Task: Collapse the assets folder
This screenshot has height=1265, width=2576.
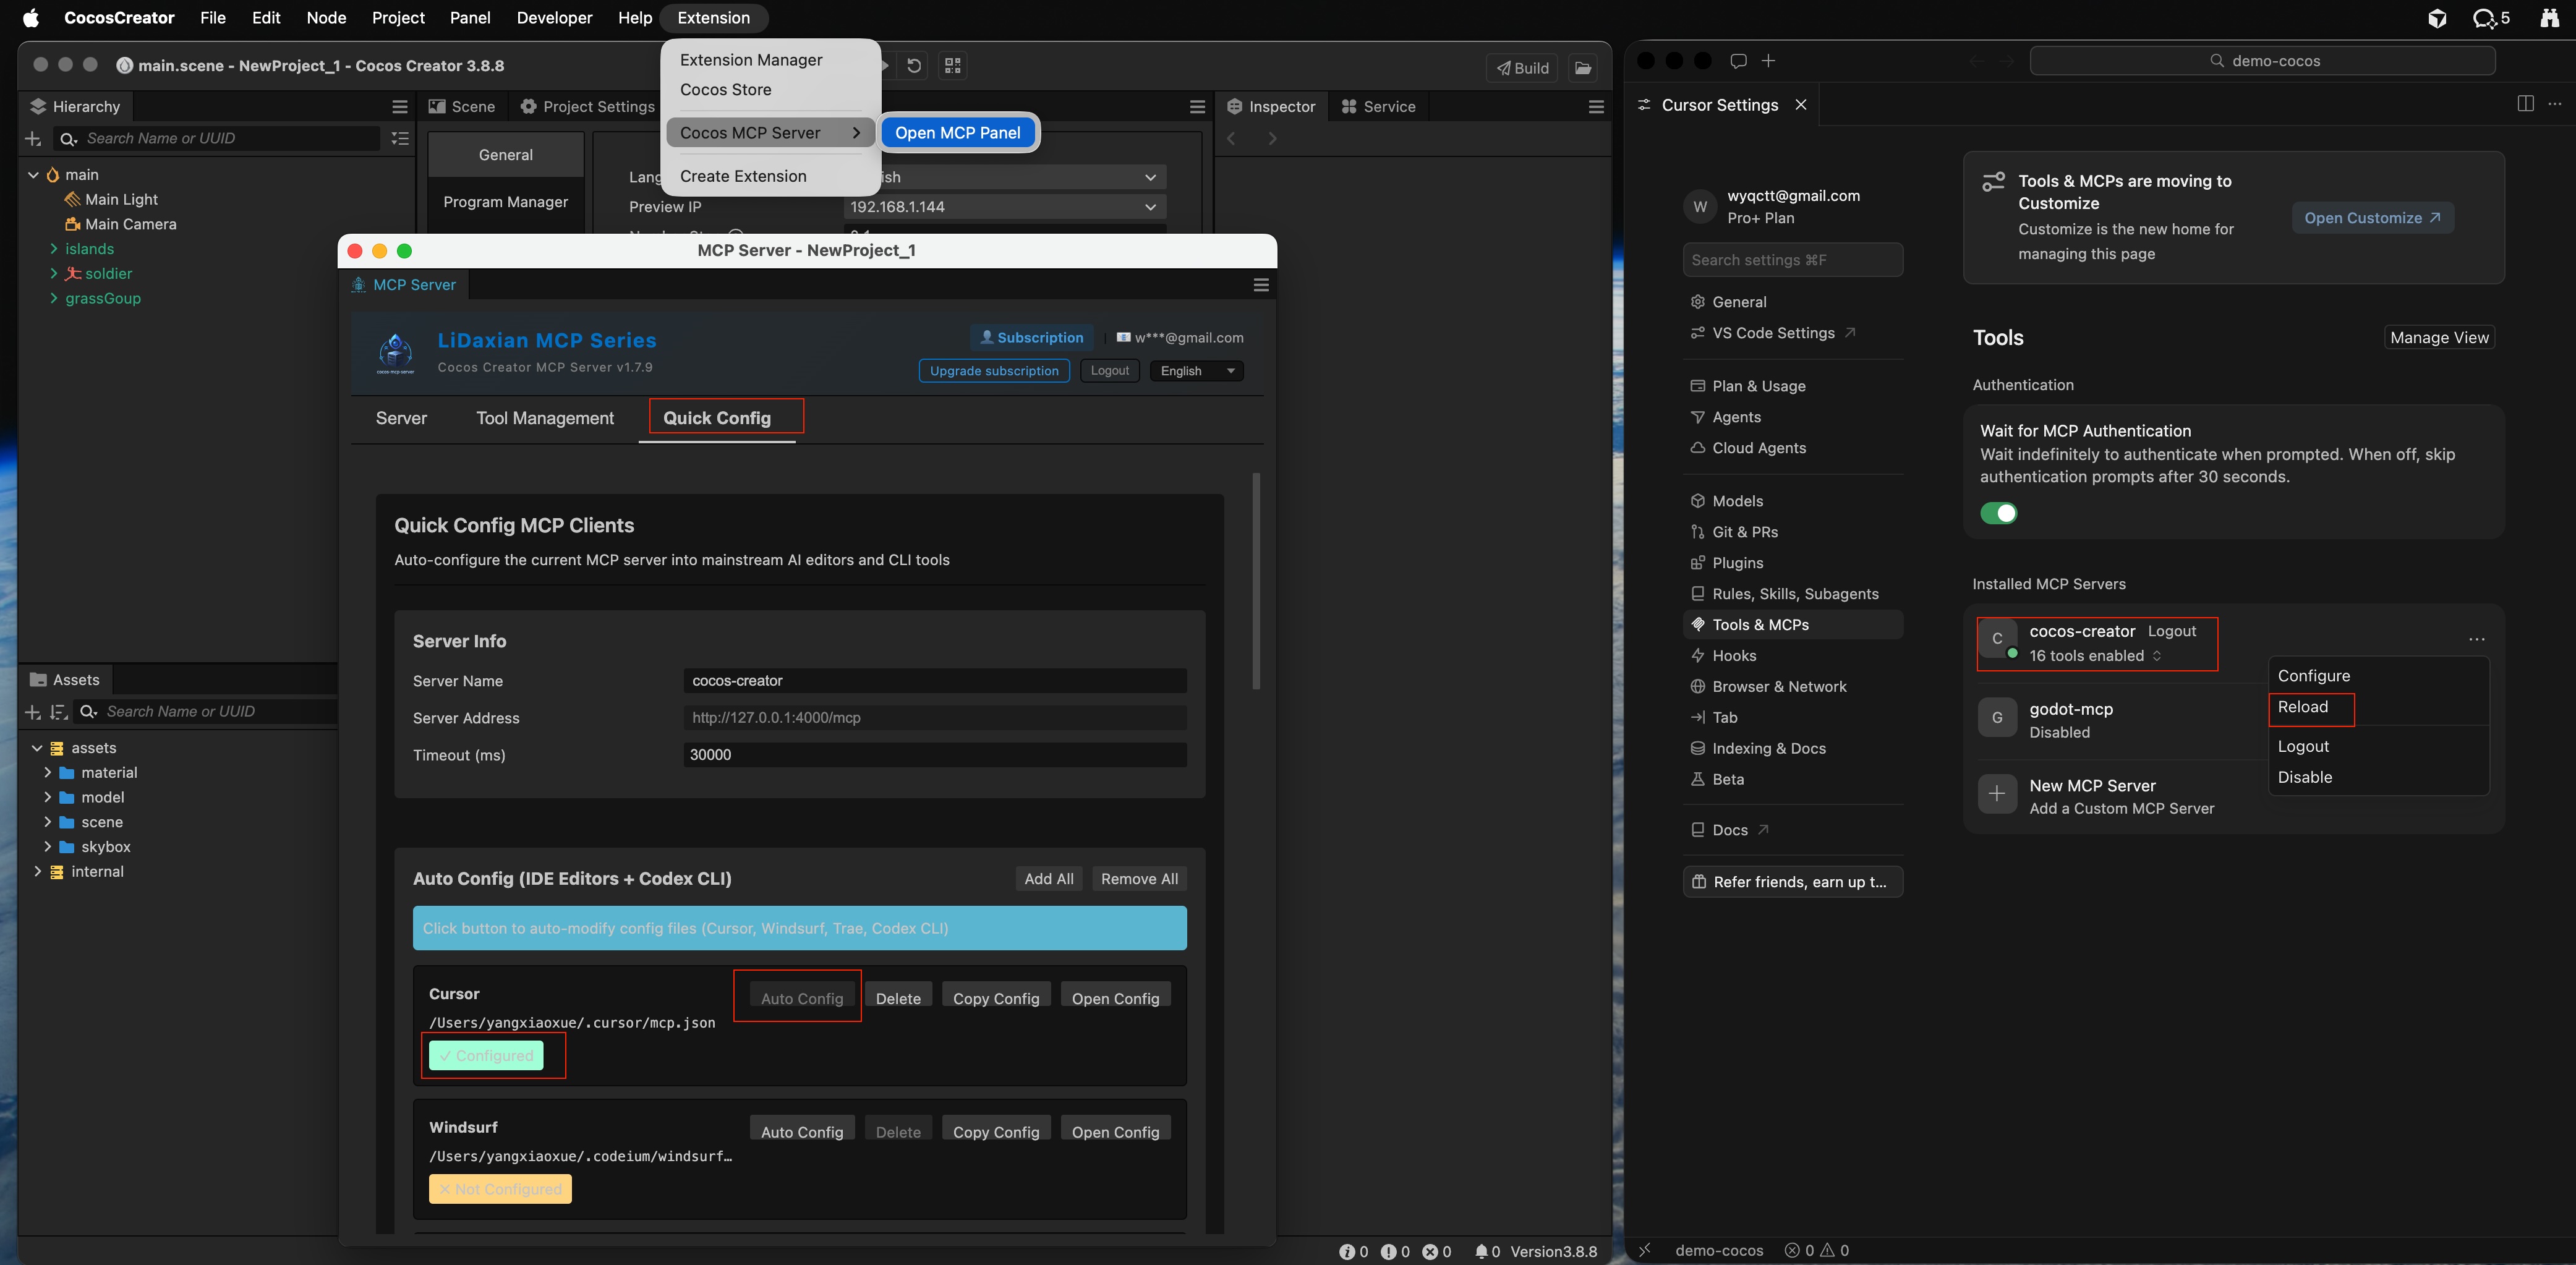Action: tap(37, 748)
